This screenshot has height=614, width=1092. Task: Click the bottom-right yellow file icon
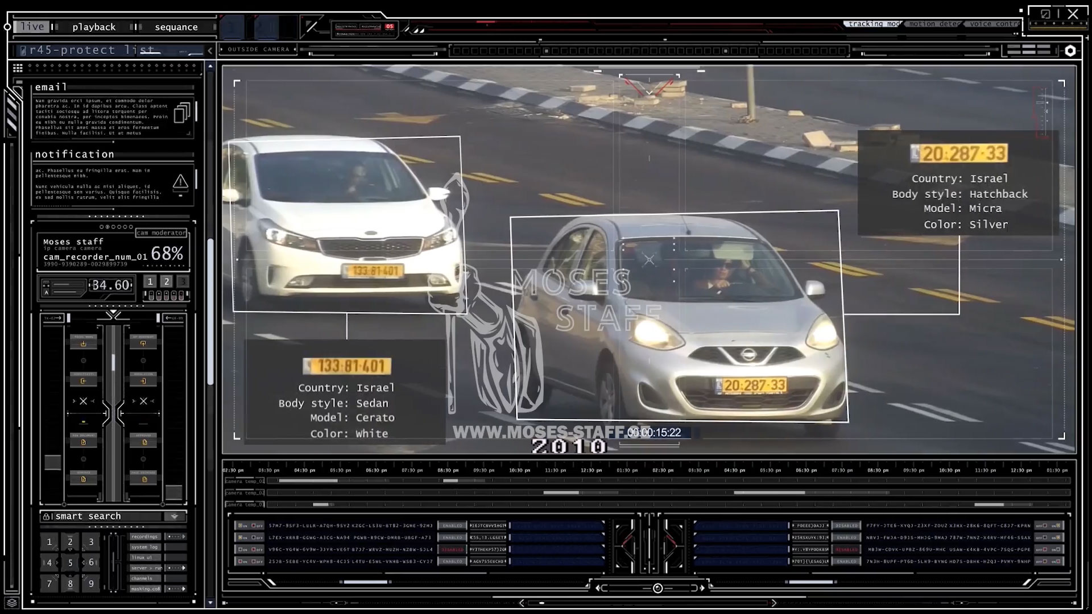tap(144, 479)
